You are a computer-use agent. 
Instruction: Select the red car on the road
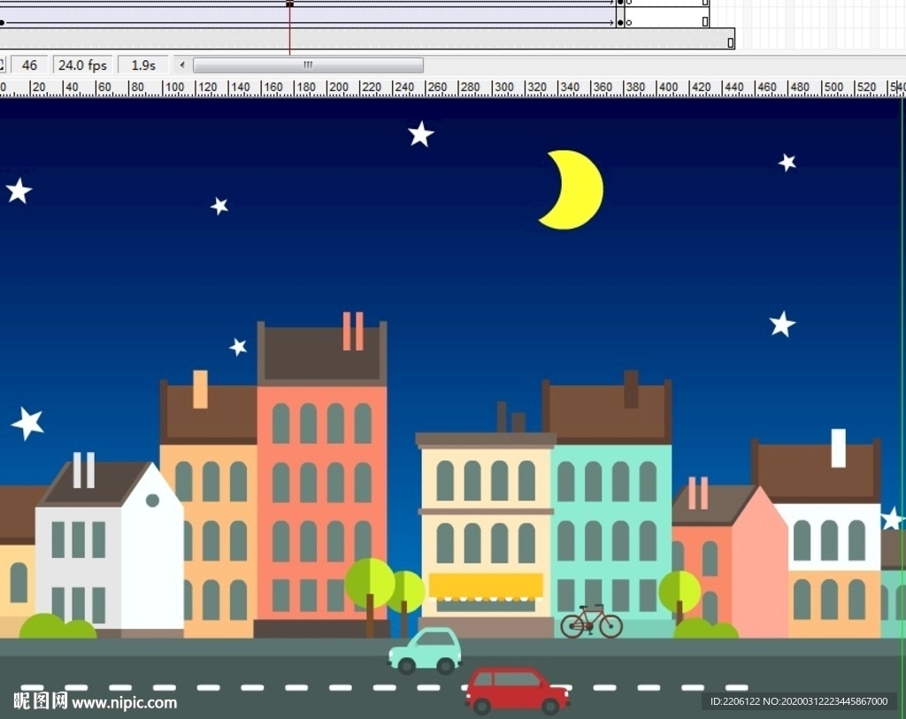pos(517,691)
